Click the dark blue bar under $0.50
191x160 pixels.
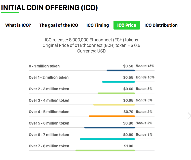(121, 70)
